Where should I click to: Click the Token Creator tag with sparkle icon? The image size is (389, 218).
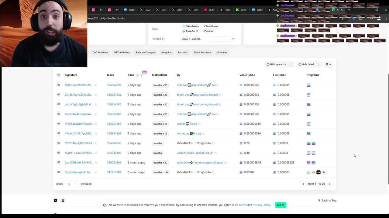pos(191,26)
